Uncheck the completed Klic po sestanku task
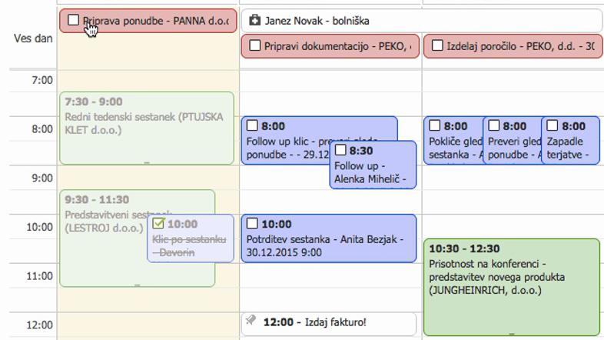The width and height of the screenshot is (604, 340). tap(159, 224)
